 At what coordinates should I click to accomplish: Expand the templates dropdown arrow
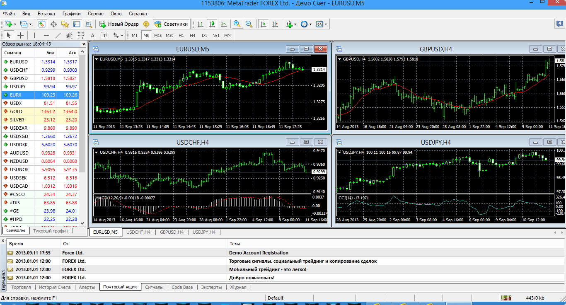coord(326,24)
